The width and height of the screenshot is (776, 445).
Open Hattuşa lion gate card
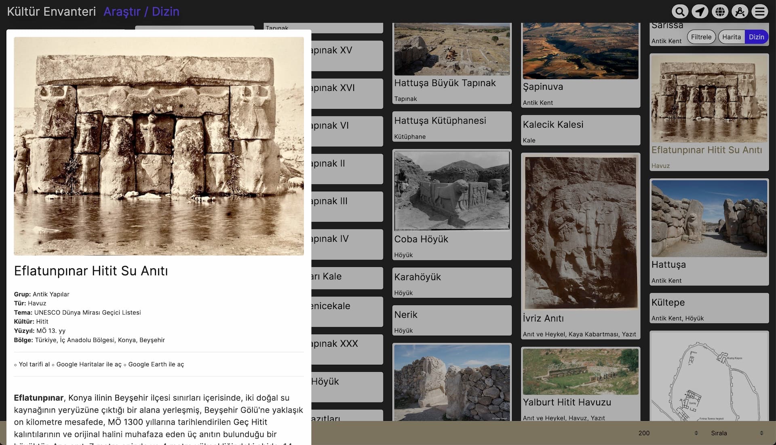coord(709,232)
